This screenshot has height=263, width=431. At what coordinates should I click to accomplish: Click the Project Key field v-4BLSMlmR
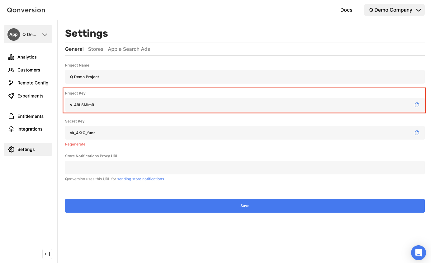245,105
